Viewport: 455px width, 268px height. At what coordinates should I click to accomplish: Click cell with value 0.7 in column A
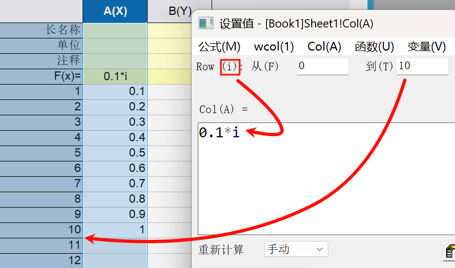(x=115, y=184)
